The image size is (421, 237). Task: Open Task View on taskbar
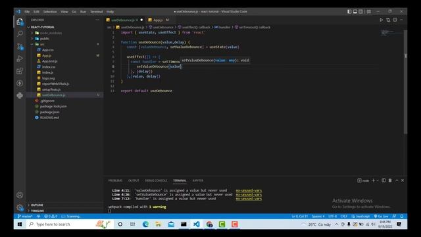[133, 224]
